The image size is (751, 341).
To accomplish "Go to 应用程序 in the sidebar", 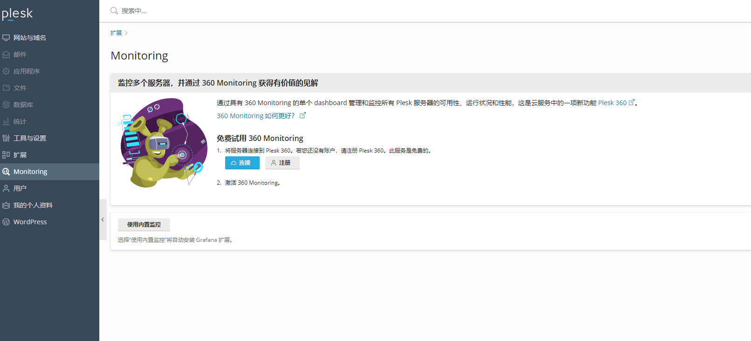I will (x=49, y=71).
